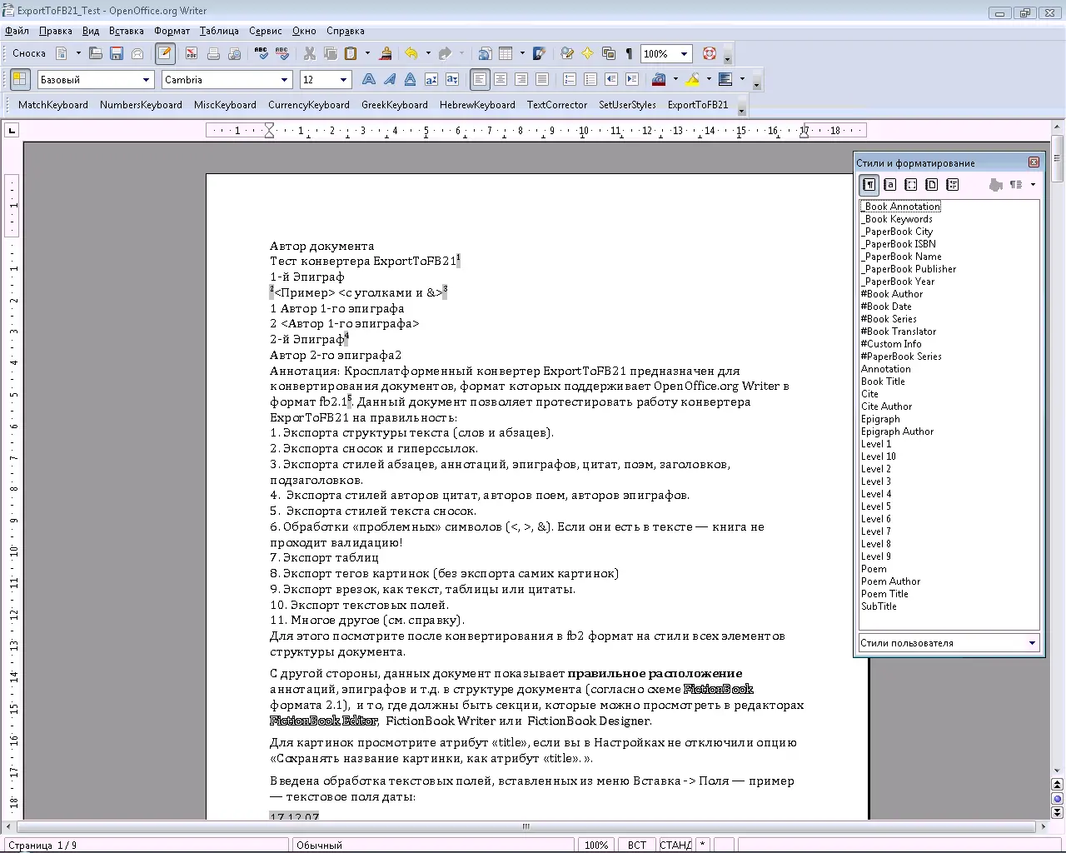Apply the paragraph Background Color swatch

pyautogui.click(x=725, y=79)
